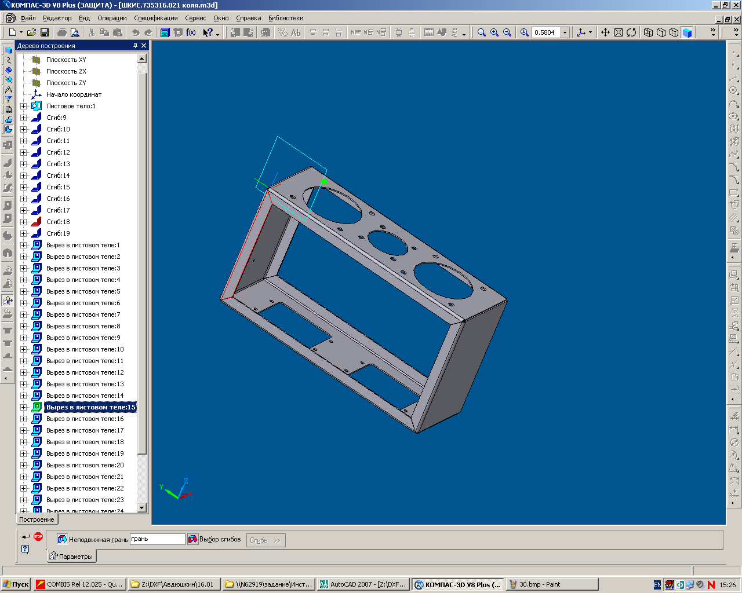The image size is (742, 593).
Task: Click the Create object enter-arrow icon
Action: [26, 537]
